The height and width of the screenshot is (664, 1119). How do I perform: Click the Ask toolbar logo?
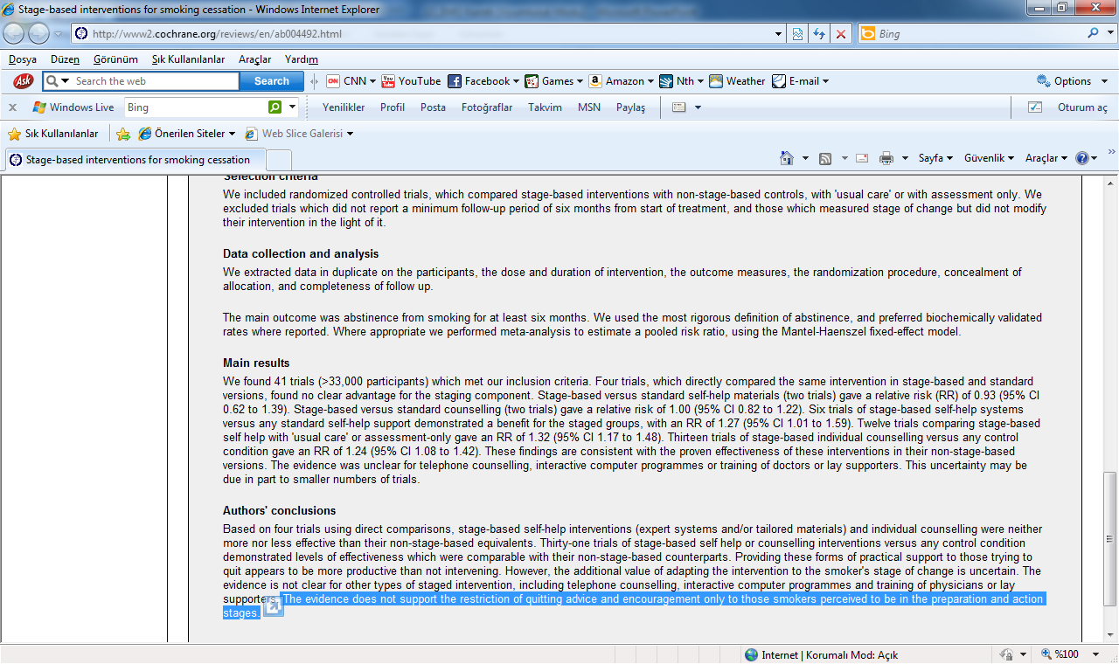tap(24, 80)
